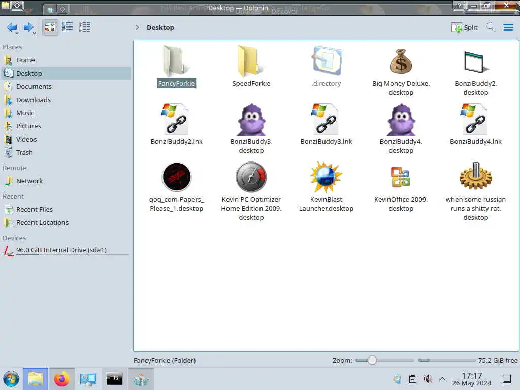Select gog_com-Papers_Please_1.desktop icon
520x390 pixels.
176,177
